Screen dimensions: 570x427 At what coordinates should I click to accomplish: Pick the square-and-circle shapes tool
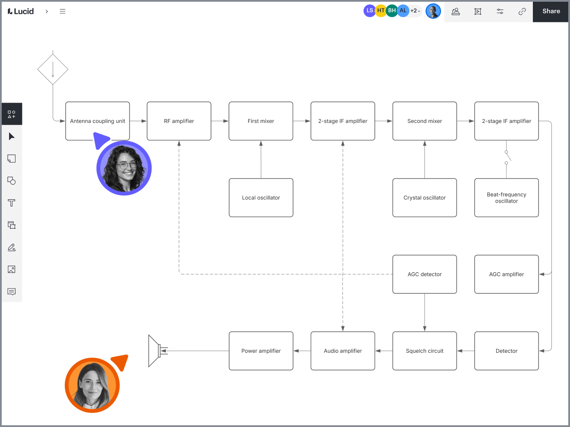tap(12, 181)
